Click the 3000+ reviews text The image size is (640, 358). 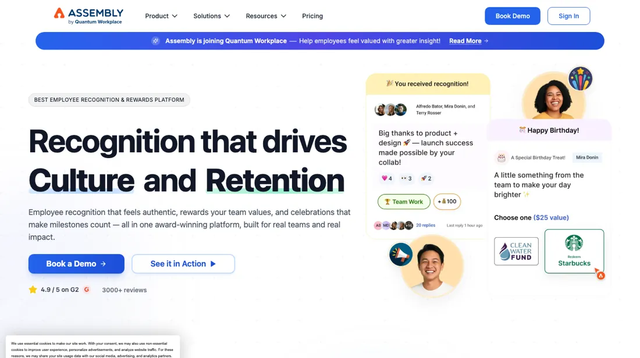(124, 290)
